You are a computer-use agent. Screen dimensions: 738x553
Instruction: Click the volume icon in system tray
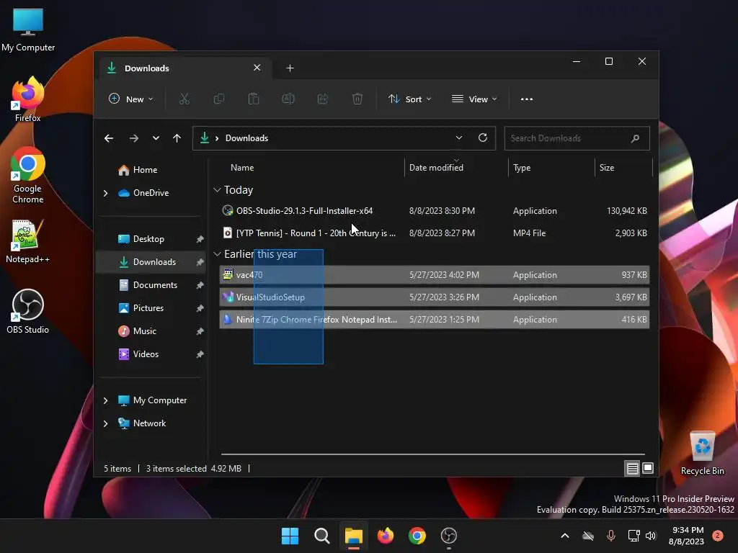(x=651, y=536)
